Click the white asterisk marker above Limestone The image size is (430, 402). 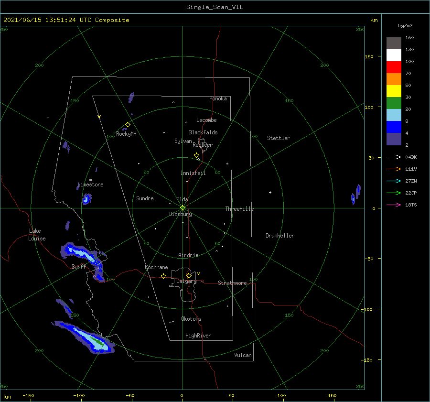(x=90, y=180)
